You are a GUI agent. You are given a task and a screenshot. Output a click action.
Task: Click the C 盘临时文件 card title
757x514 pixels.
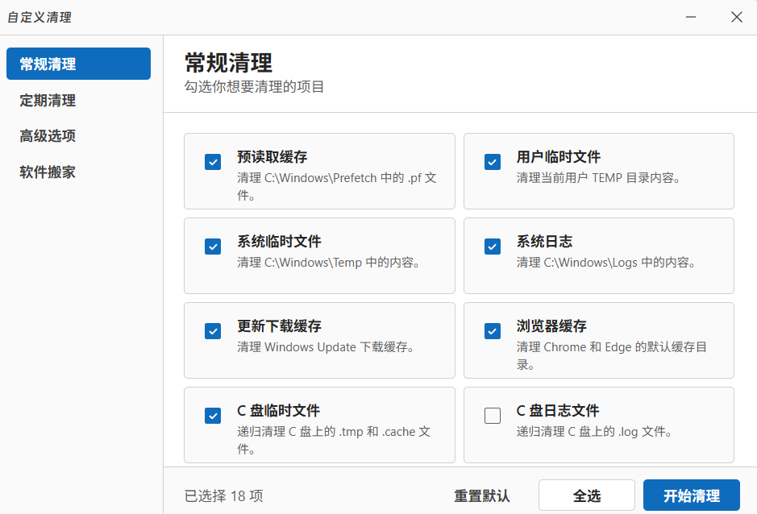point(279,411)
